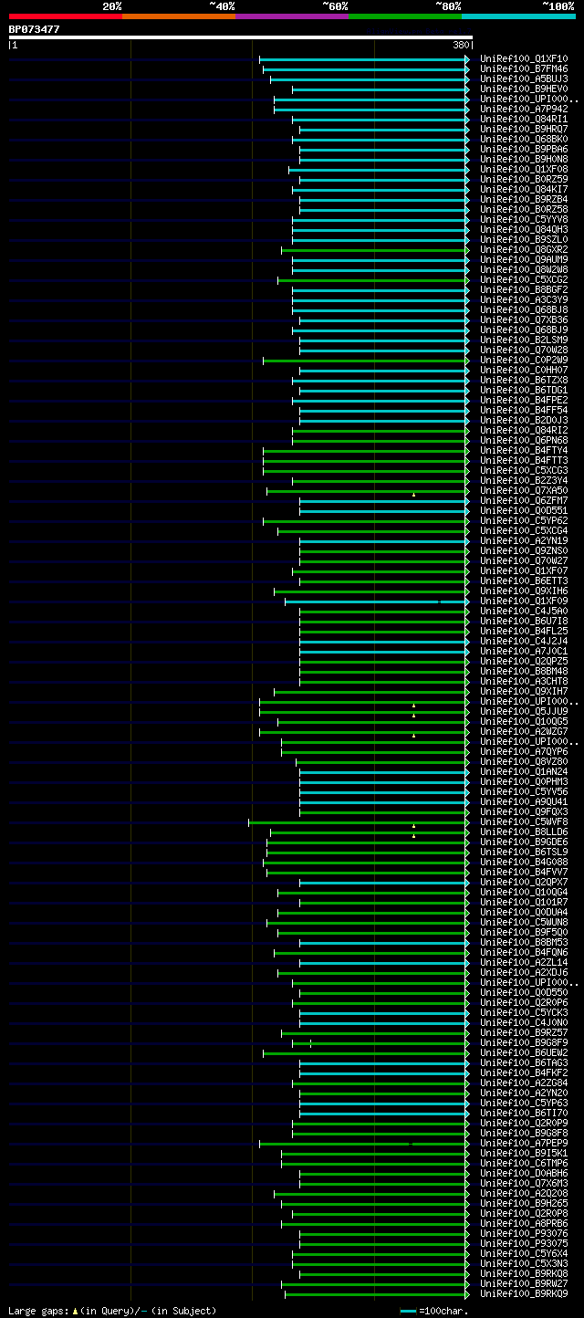Open the UniRef100_Q84RI1 hit
584x1318 pixels.
(x=524, y=120)
